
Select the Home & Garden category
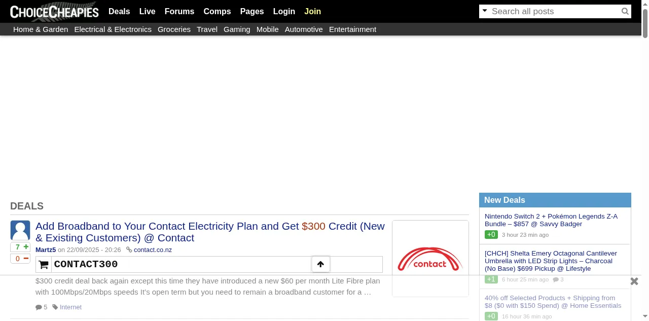tap(41, 29)
